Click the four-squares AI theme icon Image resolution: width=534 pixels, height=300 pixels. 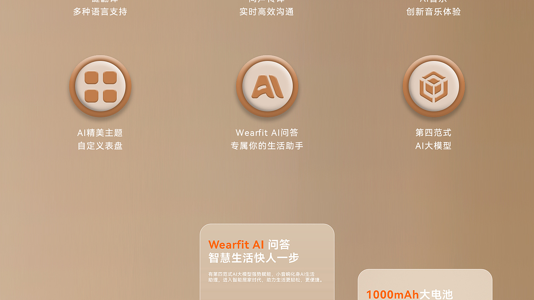pyautogui.click(x=100, y=87)
